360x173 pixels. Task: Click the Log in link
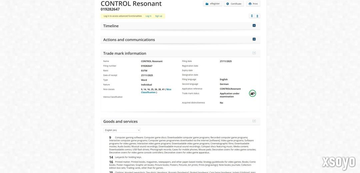pyautogui.click(x=148, y=16)
